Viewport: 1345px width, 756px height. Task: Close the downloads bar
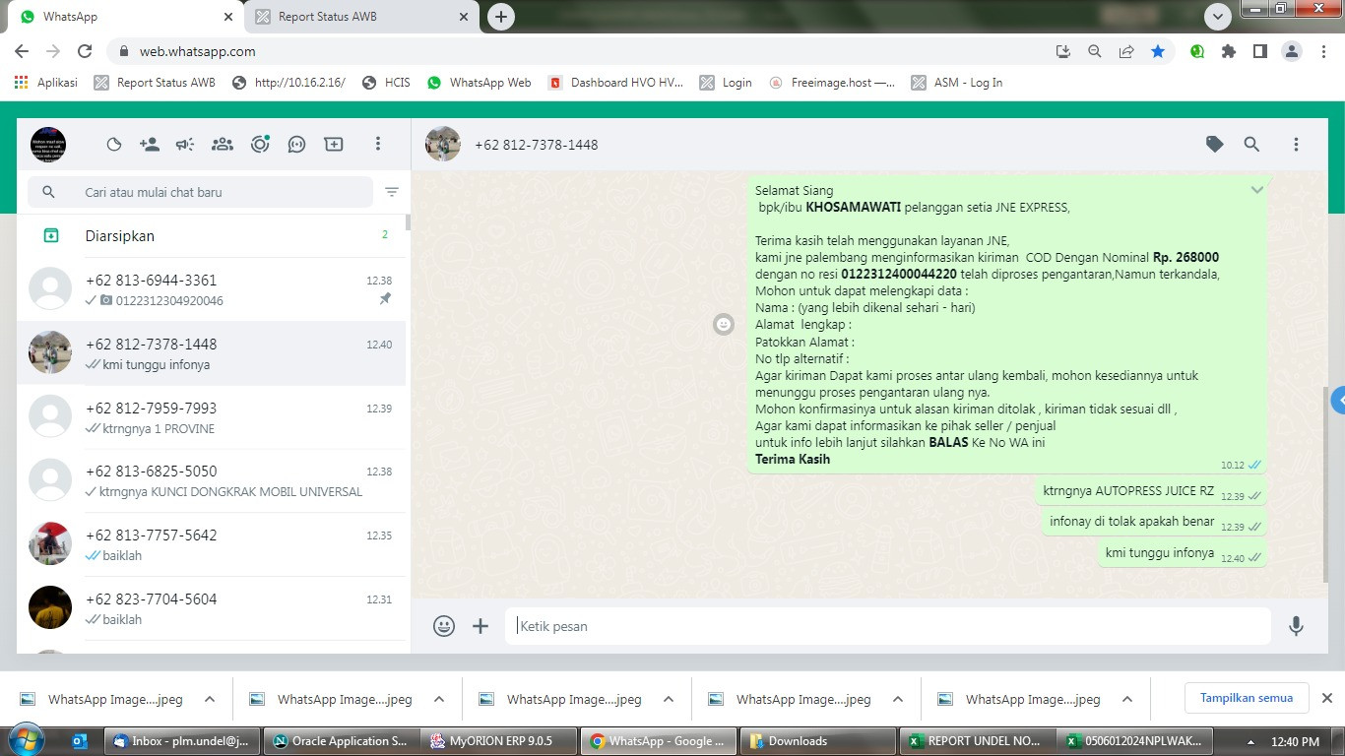pyautogui.click(x=1326, y=698)
